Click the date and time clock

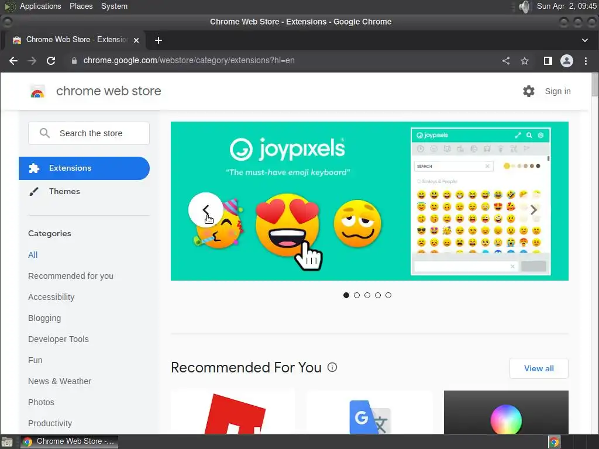566,6
